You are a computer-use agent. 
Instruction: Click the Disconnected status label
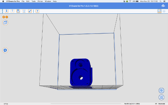(162, 104)
